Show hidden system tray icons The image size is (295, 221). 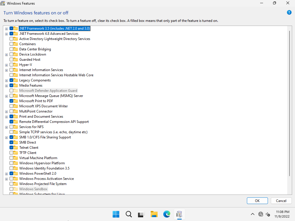point(253,214)
